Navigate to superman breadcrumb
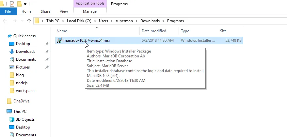The height and width of the screenshot is (137, 287). [x=124, y=21]
